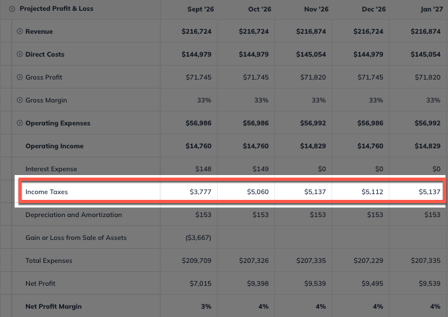
Task: Expand the Direct Costs row
Action: [20, 54]
